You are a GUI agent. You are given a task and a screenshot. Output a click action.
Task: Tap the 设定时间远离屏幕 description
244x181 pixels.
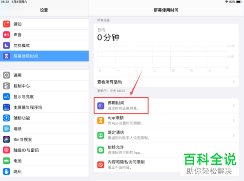click(123, 109)
